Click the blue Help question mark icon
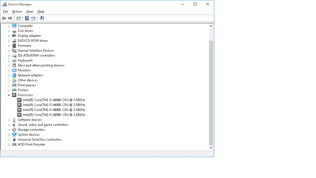Viewport: 316px width, 178px height. pos(27,18)
